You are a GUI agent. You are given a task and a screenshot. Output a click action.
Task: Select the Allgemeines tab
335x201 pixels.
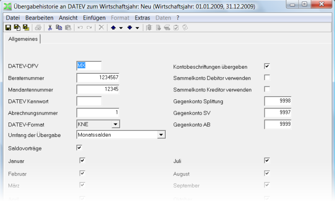click(23, 39)
